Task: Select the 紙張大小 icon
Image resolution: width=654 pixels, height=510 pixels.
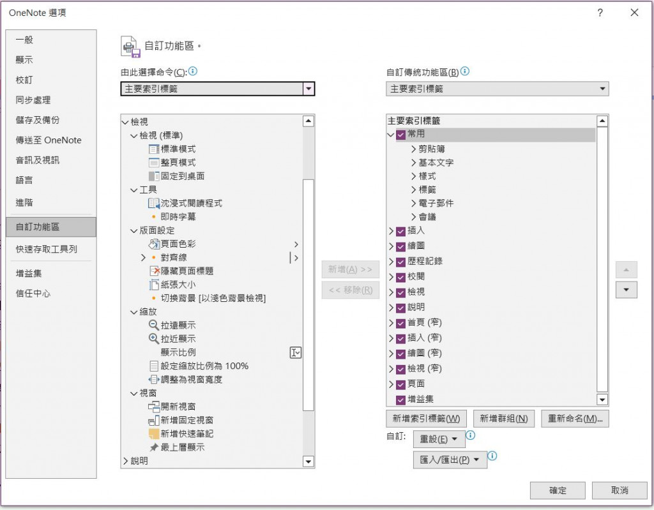Action: coord(154,285)
